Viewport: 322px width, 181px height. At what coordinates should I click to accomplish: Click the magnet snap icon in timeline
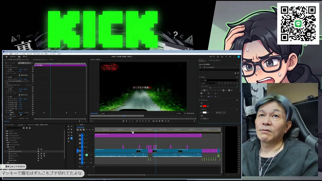tap(81, 130)
